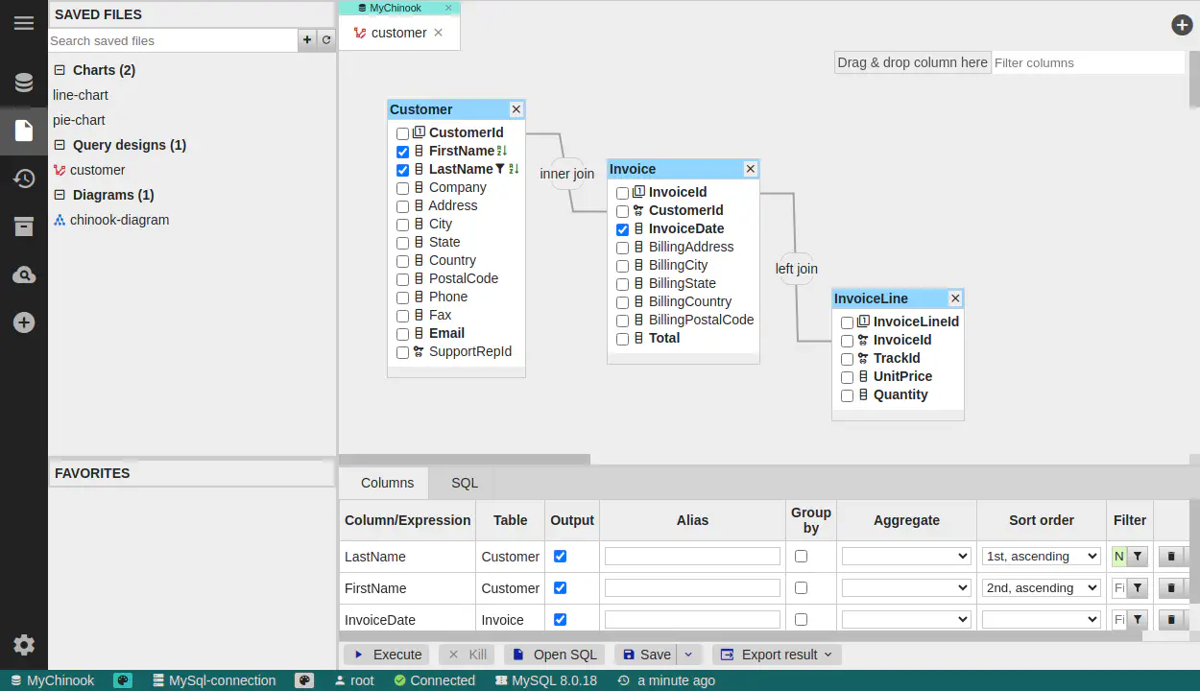Open the cloud connections sidebar icon
Image resolution: width=1200 pixels, height=691 pixels.
24,275
